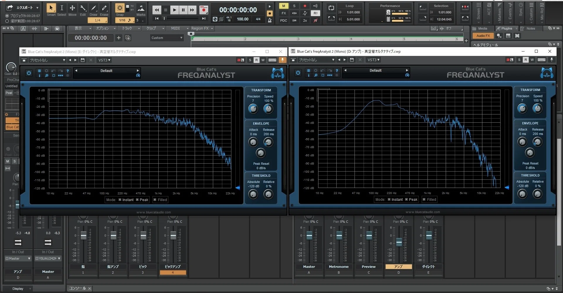Toggle the FX bypass button
The image size is (563, 293).
click(284, 13)
